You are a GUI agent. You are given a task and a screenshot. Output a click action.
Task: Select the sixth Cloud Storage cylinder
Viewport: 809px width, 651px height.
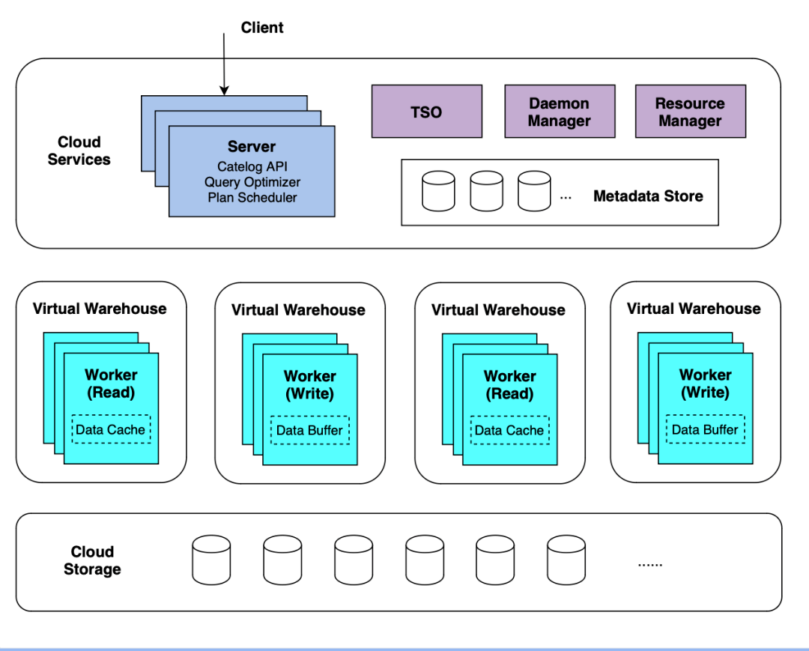[x=566, y=560]
